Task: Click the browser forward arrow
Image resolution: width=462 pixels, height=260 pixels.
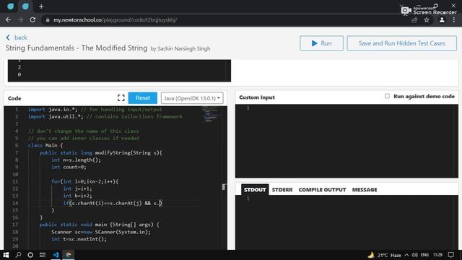Action: (20, 19)
